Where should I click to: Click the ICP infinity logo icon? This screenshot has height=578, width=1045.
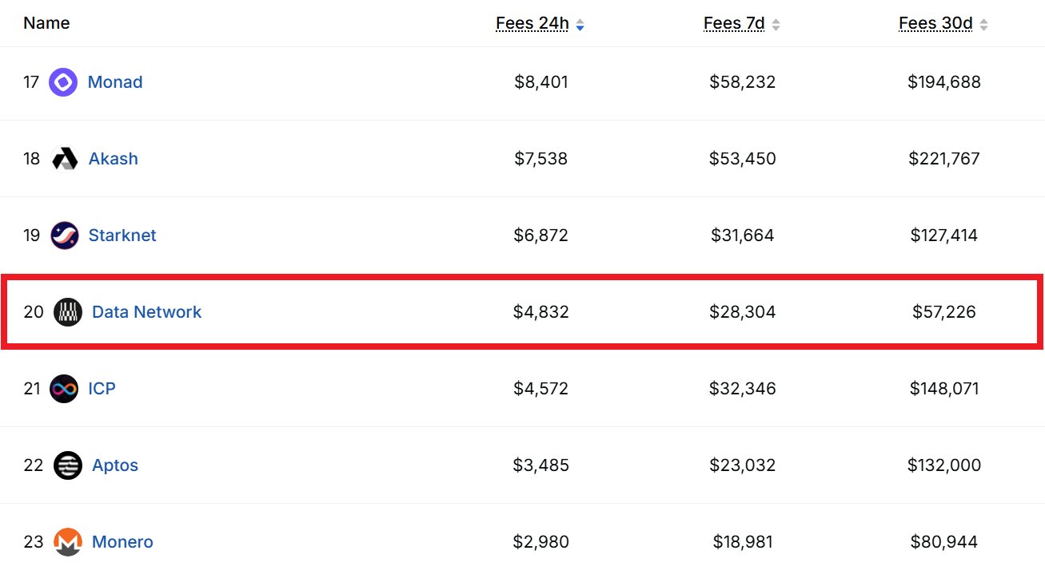click(64, 389)
